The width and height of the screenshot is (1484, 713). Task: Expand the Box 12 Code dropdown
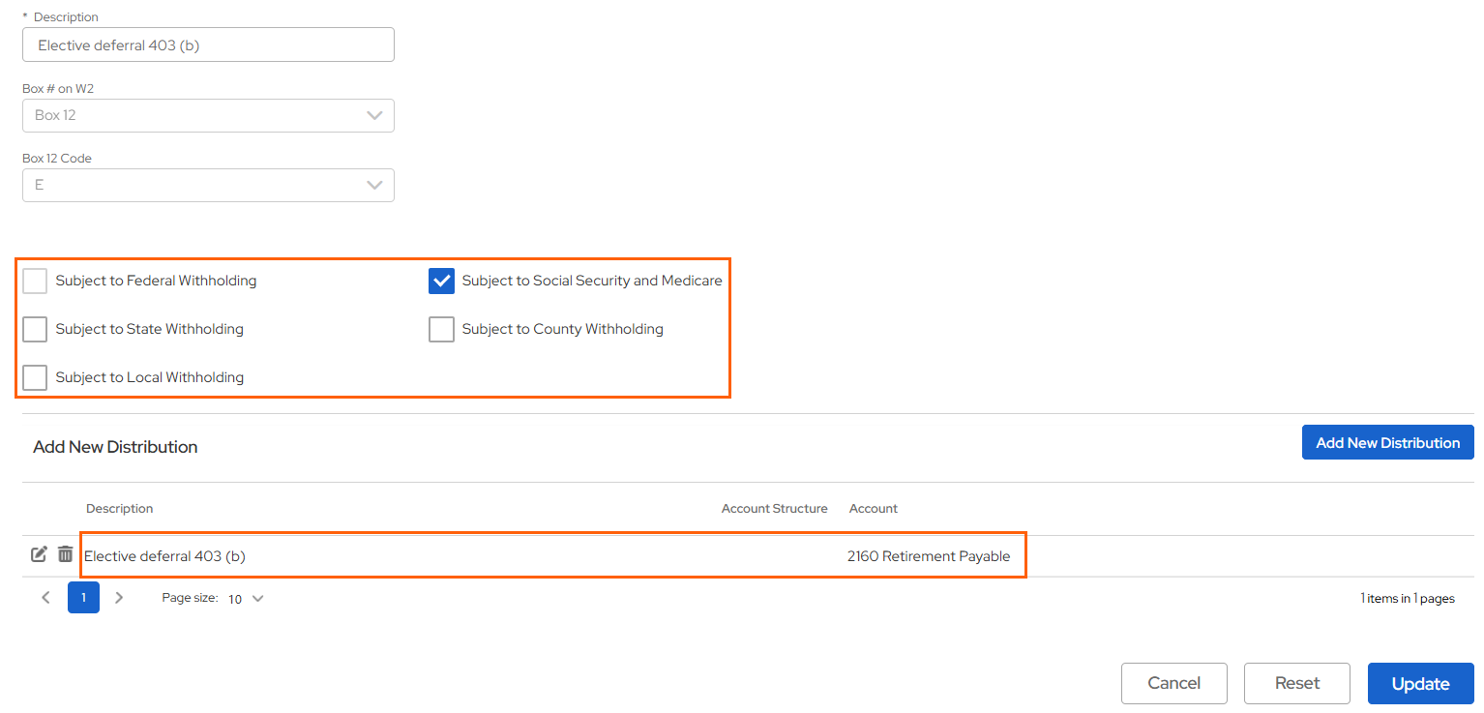(x=208, y=185)
